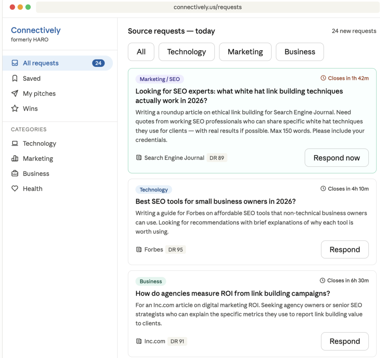The width and height of the screenshot is (380, 358).
Task: Click the DR 95 badge
Action: 176,249
